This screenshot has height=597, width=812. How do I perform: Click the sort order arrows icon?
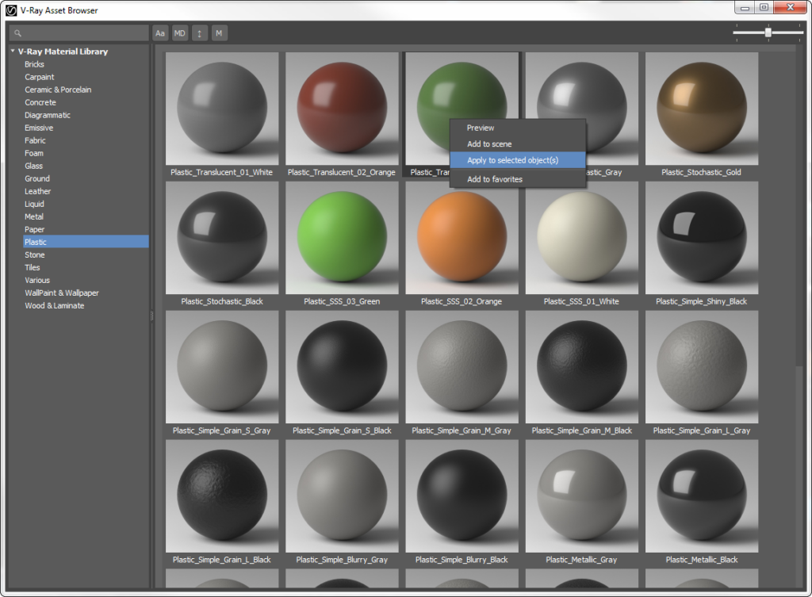click(x=199, y=33)
